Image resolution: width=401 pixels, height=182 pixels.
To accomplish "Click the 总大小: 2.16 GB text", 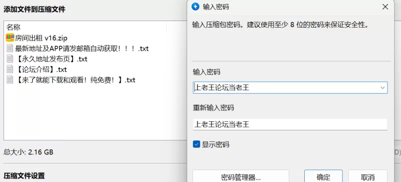I will [x=29, y=152].
